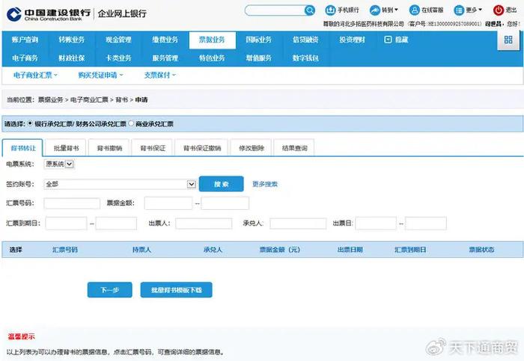The image size is (524, 361).
Task: Expand the 购买凭证申请 submenu
Action: (x=100, y=75)
